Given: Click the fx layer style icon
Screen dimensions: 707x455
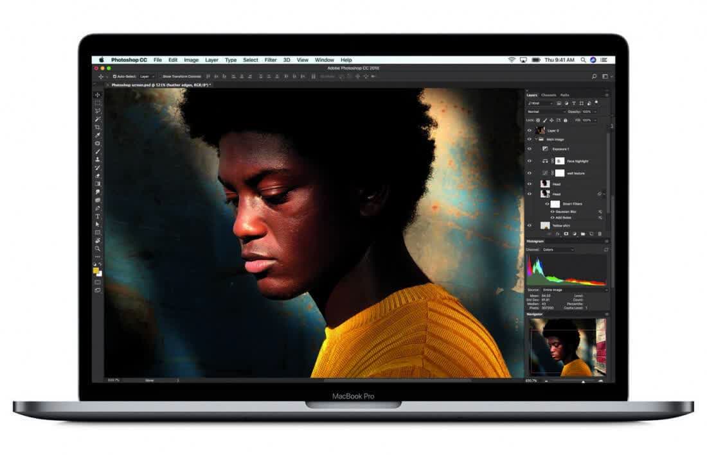Looking at the screenshot, I should pos(558,234).
